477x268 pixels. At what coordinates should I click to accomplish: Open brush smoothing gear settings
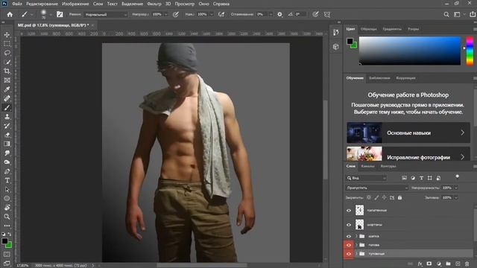279,14
